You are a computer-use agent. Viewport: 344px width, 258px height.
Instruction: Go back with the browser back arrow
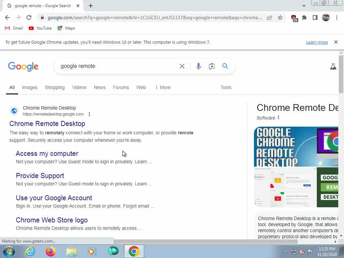7,17
